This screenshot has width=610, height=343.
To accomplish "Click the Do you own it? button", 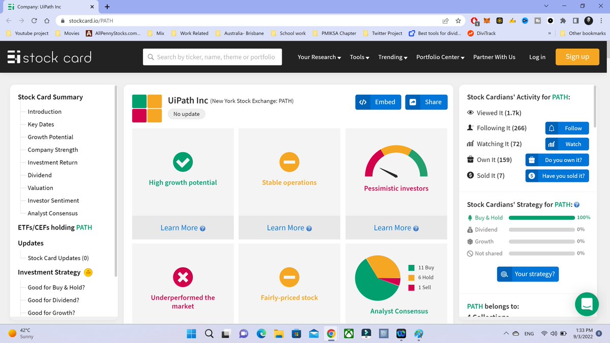I will (x=557, y=160).
